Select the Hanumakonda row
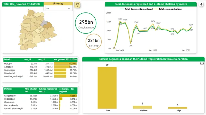The width and height of the screenshot is (206, 115). point(40,105)
